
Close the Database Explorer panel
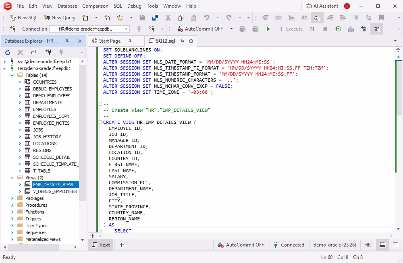tap(80, 41)
